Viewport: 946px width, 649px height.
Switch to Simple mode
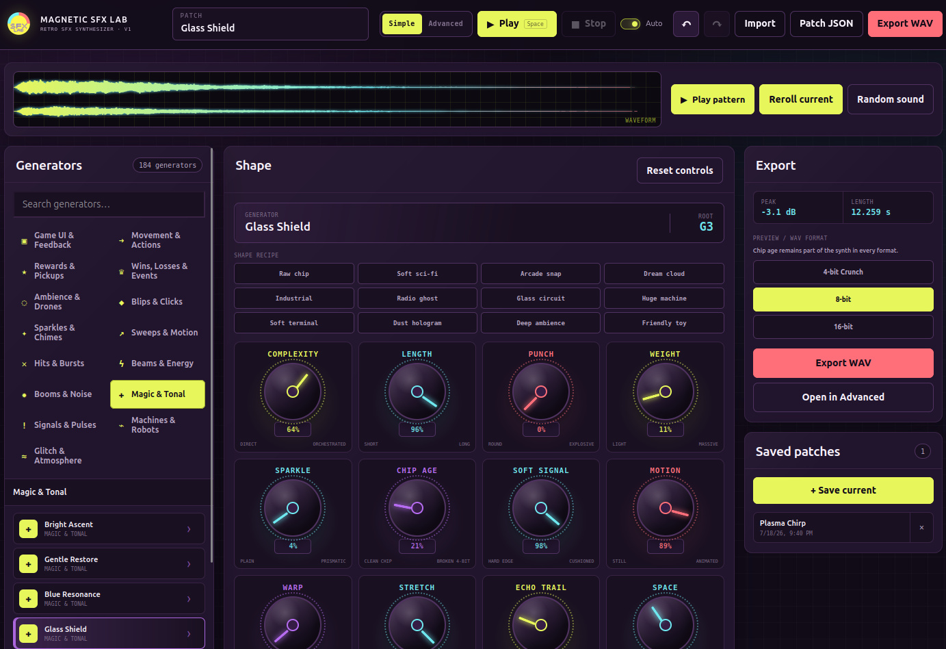[402, 24]
